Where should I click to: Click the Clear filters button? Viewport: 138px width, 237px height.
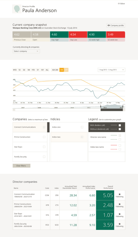pyautogui.click(x=21, y=166)
